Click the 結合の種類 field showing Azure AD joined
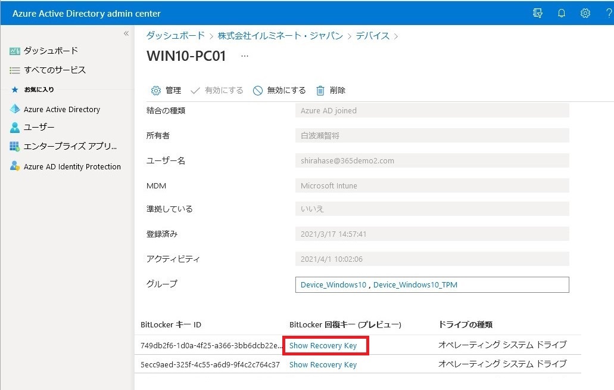The height and width of the screenshot is (390, 614). (x=432, y=110)
